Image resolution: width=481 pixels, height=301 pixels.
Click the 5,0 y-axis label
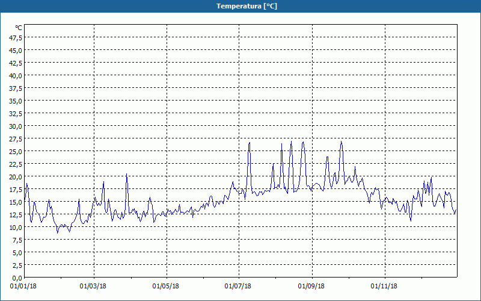pyautogui.click(x=17, y=253)
